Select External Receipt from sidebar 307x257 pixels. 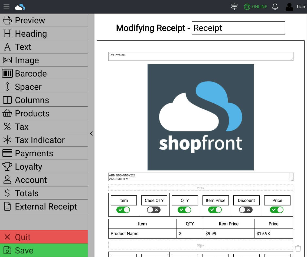click(x=44, y=207)
